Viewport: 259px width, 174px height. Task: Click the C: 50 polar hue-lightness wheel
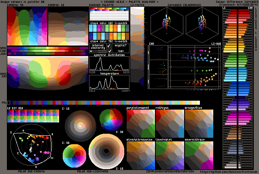click(74, 155)
